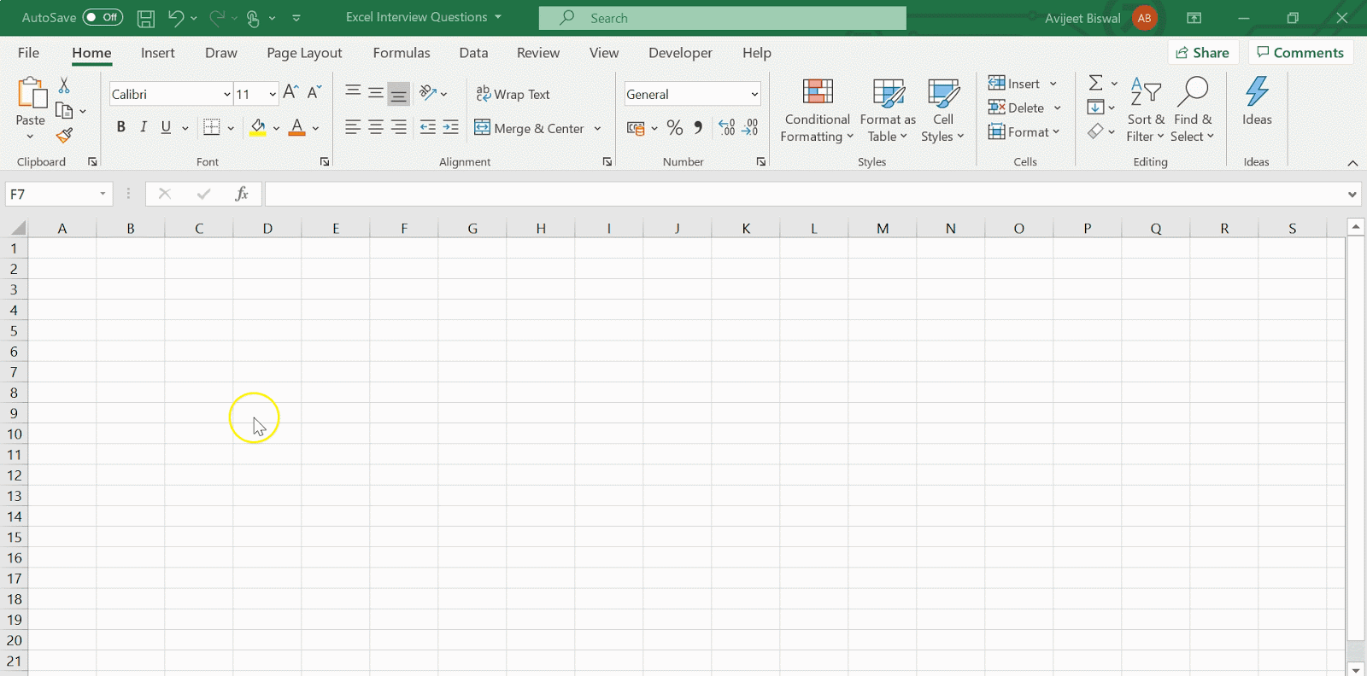Open the borders dropdown arrow
Image resolution: width=1367 pixels, height=676 pixels.
pyautogui.click(x=231, y=128)
